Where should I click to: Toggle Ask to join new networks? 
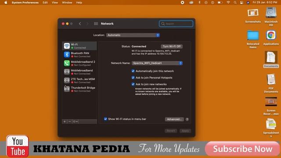133,84
